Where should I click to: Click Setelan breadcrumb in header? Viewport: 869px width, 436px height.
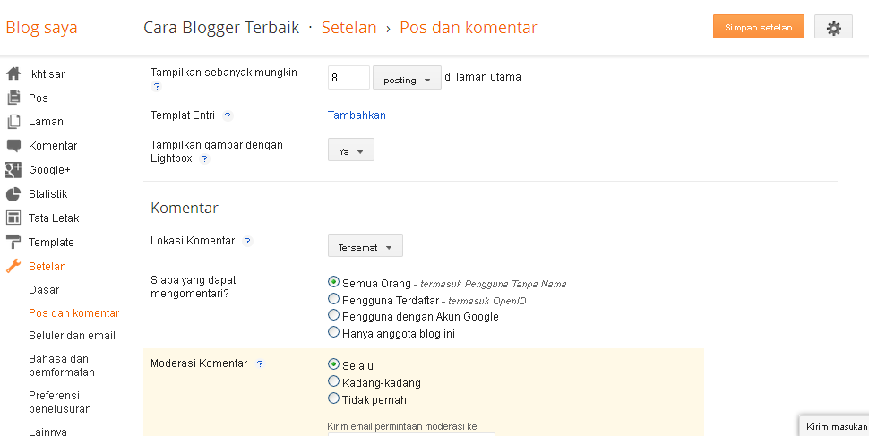point(349,28)
